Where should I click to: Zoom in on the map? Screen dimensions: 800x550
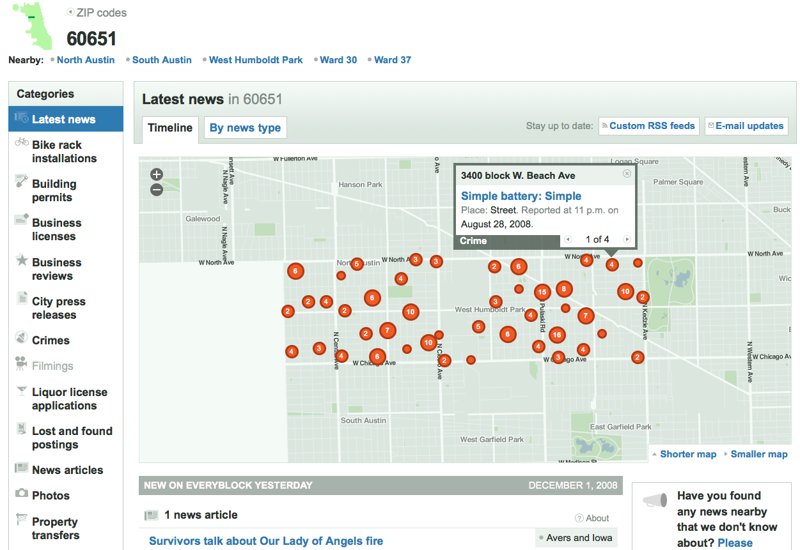point(157,174)
